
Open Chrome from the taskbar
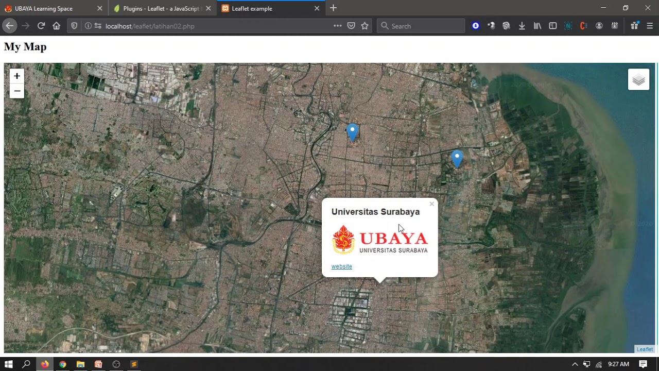pyautogui.click(x=62, y=364)
